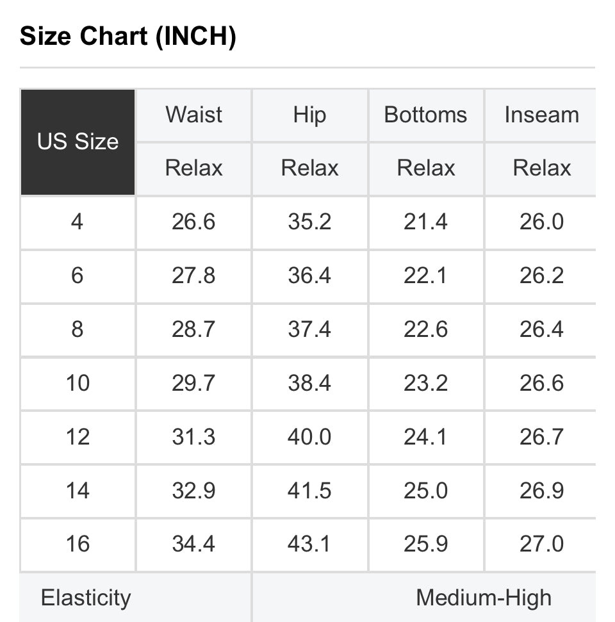Click the Waist column header
The width and height of the screenshot is (615, 622).
pyautogui.click(x=193, y=115)
